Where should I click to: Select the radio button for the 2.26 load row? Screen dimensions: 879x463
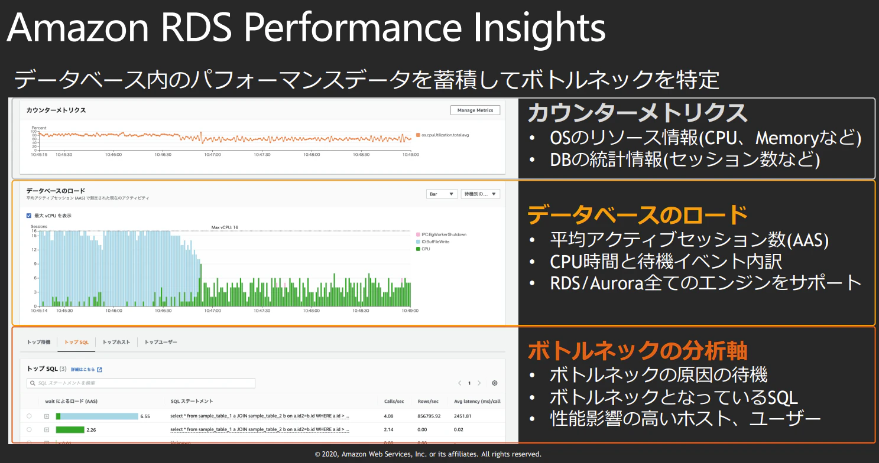(30, 429)
